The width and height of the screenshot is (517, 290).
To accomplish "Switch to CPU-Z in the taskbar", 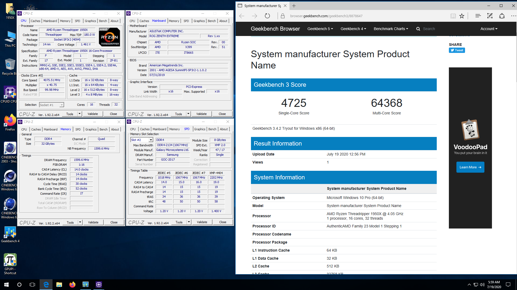I will [99, 285].
